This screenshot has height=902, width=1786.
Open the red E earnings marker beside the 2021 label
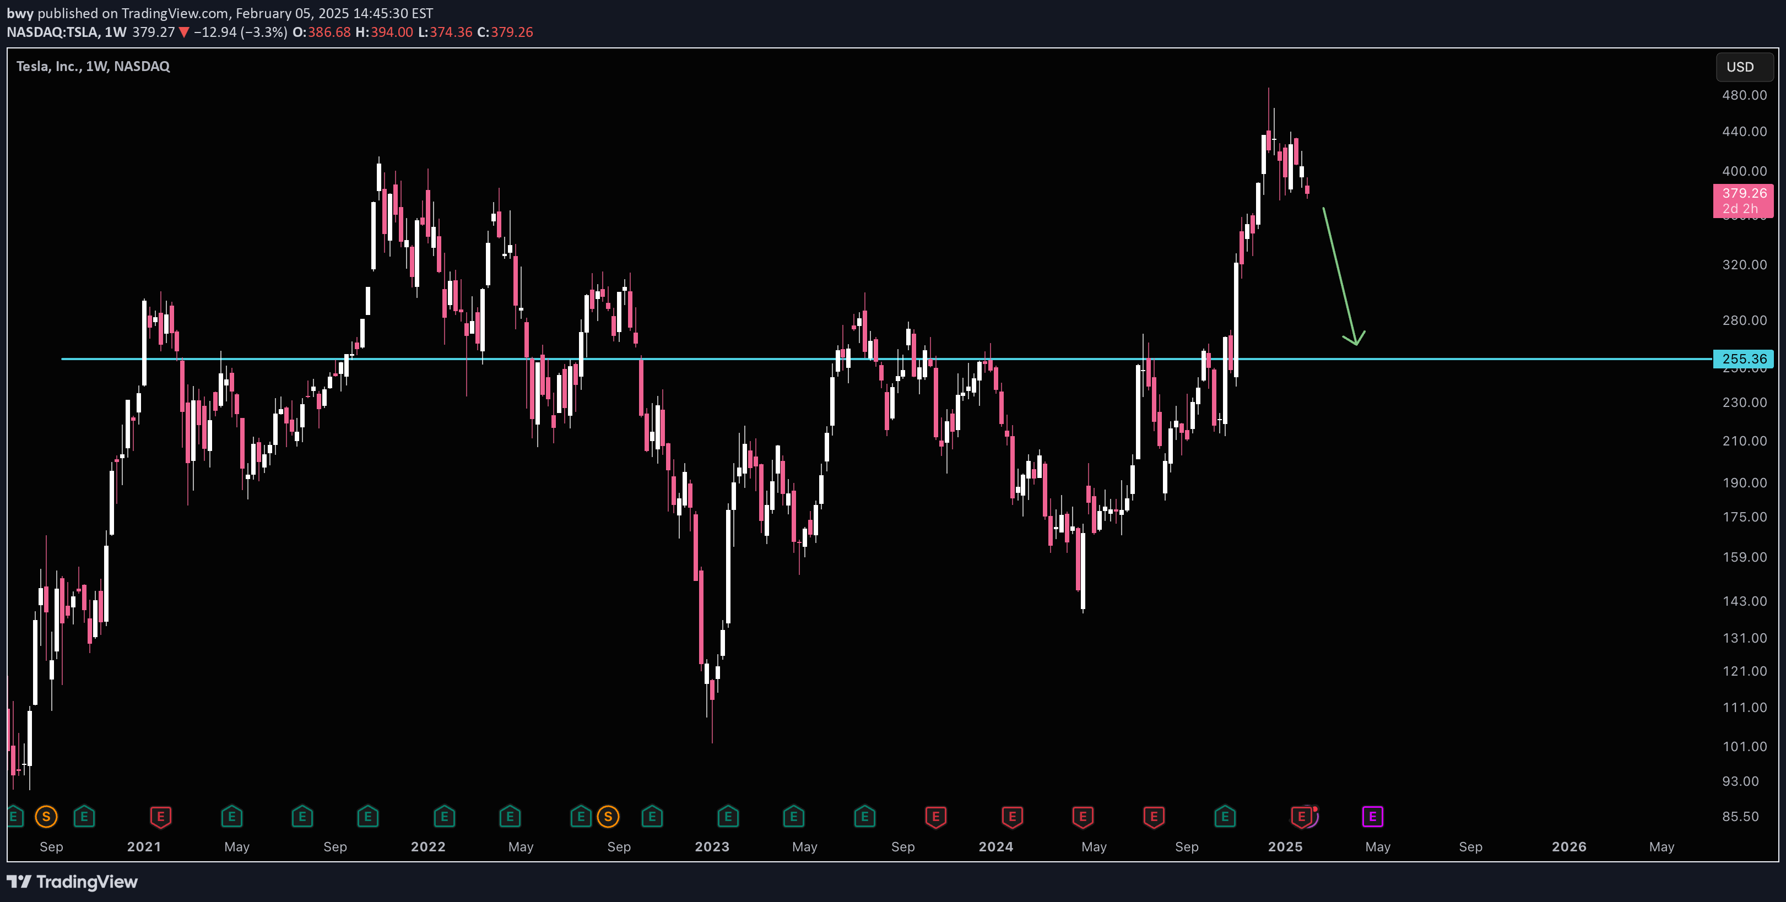coord(160,817)
